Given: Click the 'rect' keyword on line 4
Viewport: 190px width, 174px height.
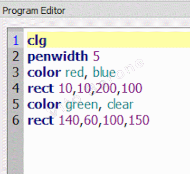Looking at the screenshot, I should click(41, 88).
